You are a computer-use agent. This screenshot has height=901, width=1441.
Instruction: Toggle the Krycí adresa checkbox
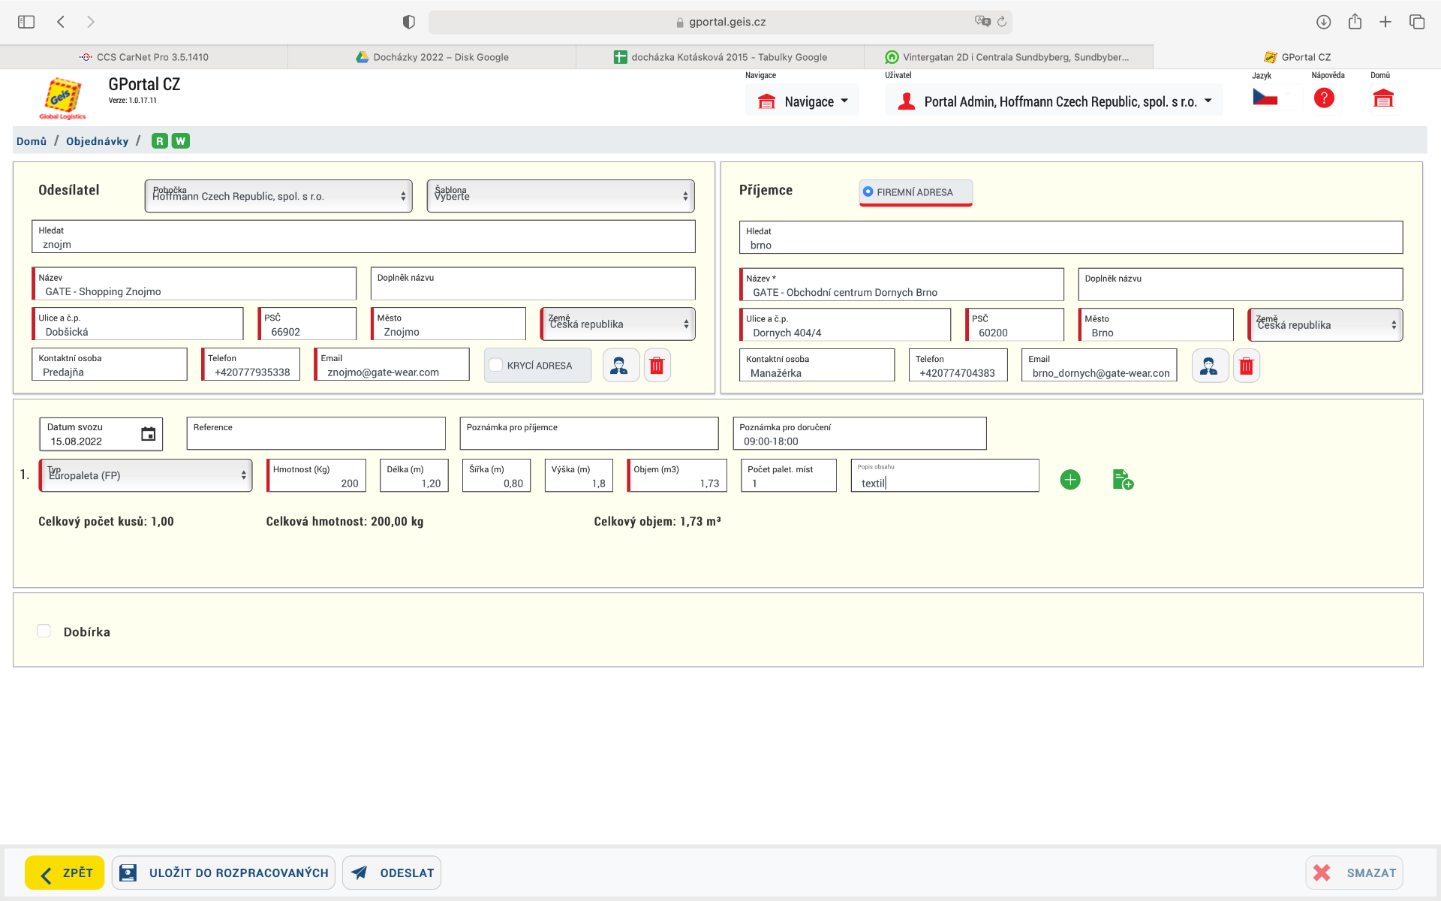tap(496, 366)
